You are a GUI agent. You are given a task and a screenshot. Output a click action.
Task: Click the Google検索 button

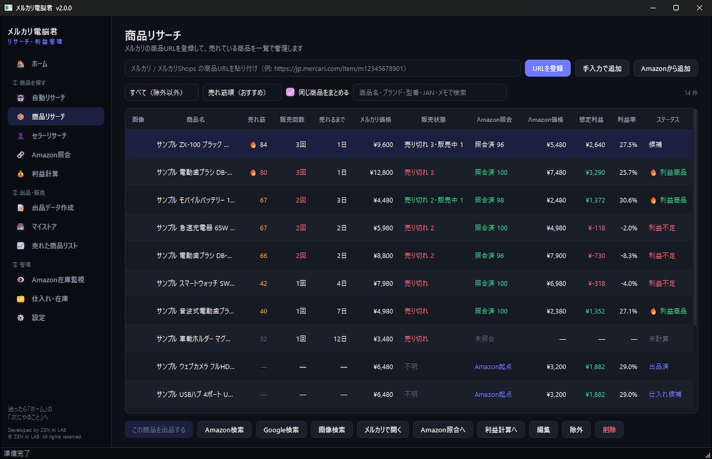pos(281,430)
